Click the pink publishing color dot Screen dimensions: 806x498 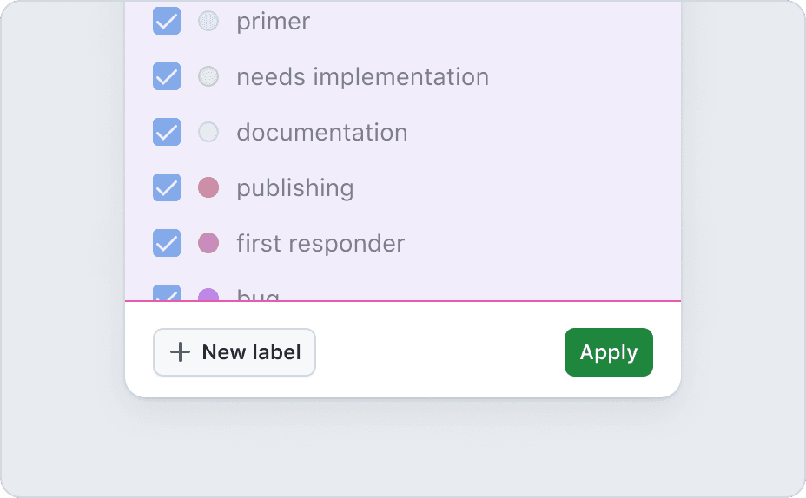tap(208, 187)
